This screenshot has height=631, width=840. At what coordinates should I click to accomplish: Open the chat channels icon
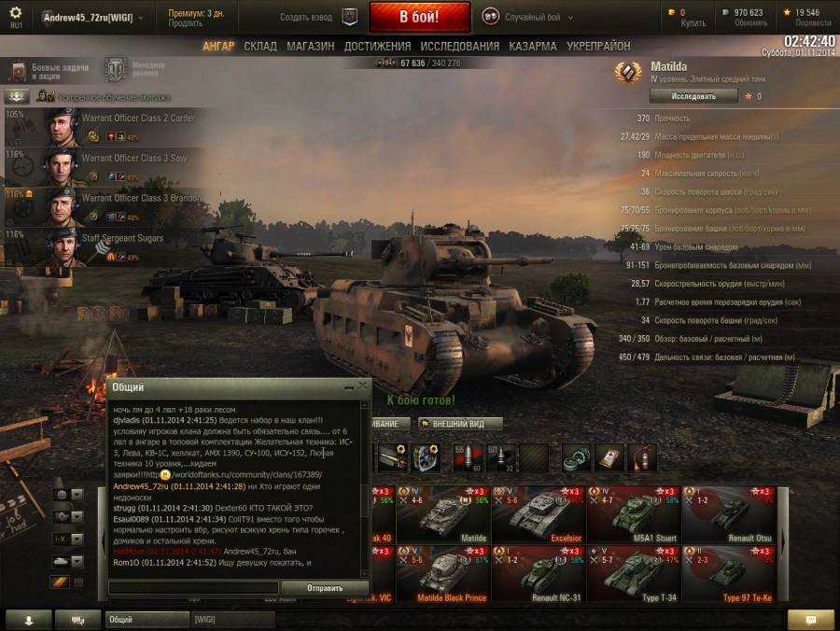(x=77, y=620)
